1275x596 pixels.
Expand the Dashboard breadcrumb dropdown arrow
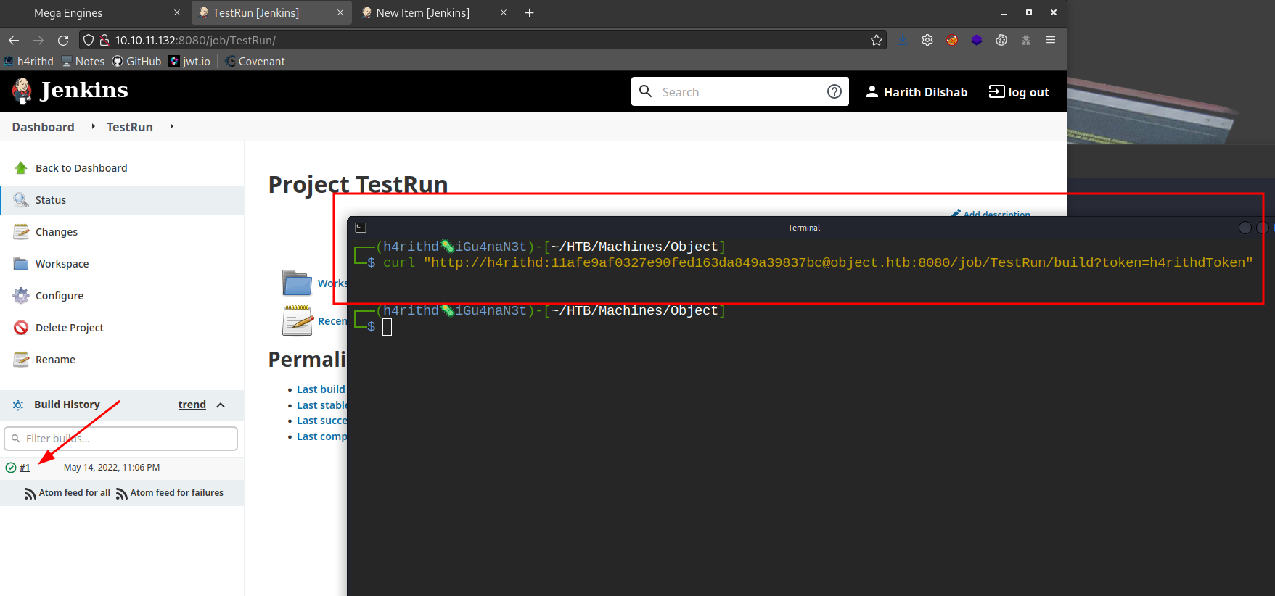93,127
